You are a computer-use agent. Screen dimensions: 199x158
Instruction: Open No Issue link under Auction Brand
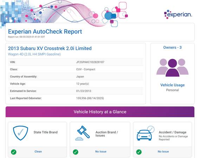[101, 152]
